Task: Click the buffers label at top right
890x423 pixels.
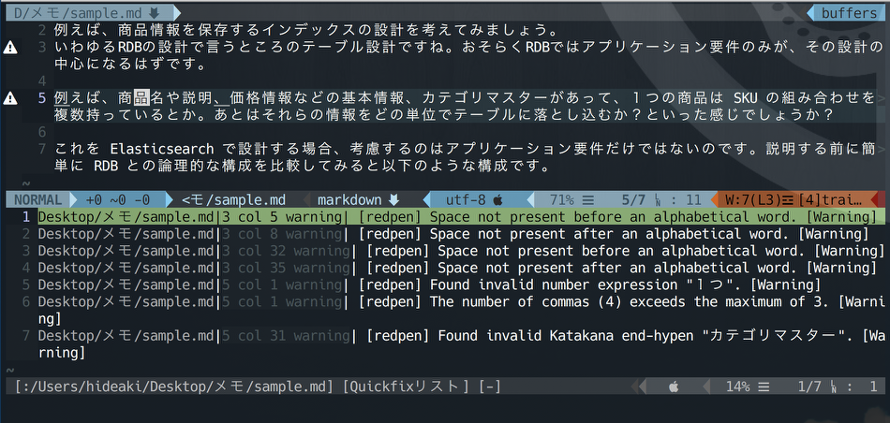Action: click(849, 13)
